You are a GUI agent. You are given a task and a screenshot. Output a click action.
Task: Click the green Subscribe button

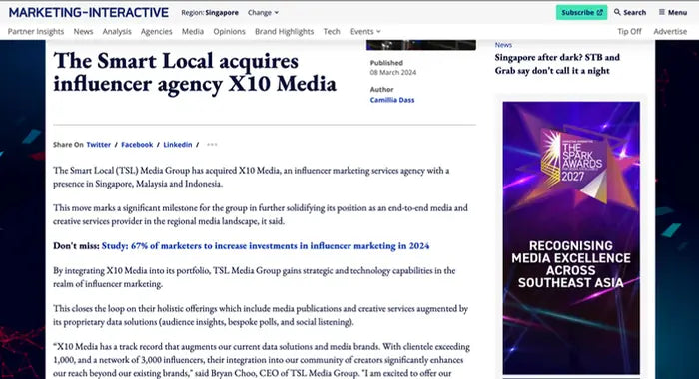(581, 13)
